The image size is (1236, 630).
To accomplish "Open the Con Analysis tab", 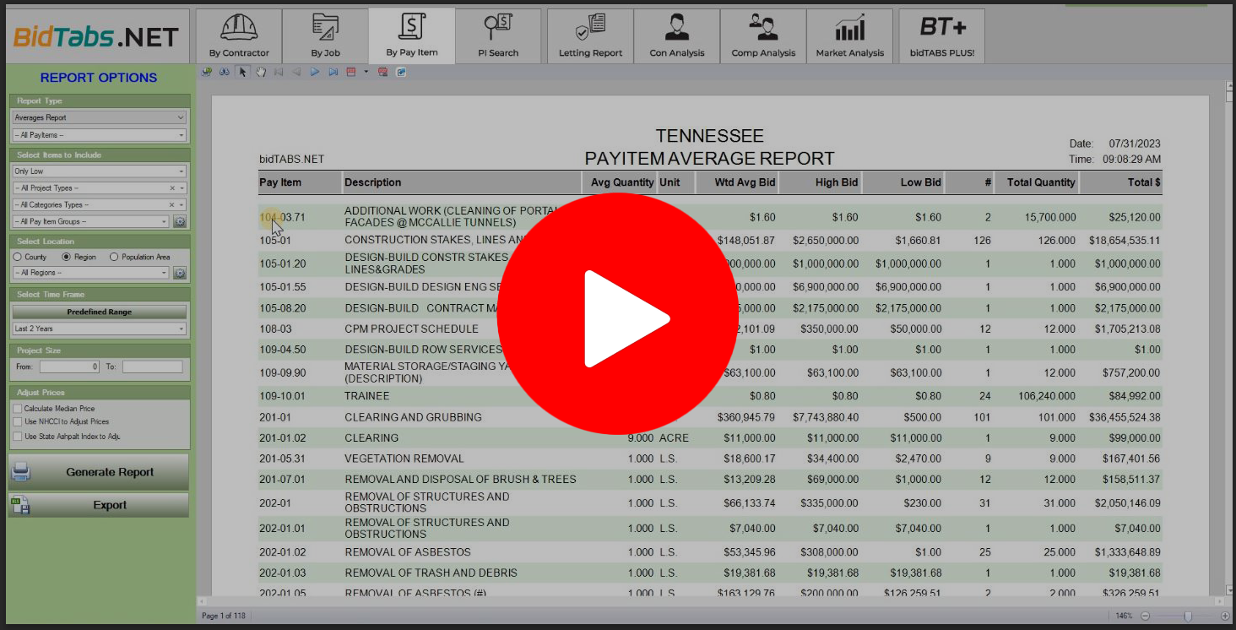I will coord(676,35).
